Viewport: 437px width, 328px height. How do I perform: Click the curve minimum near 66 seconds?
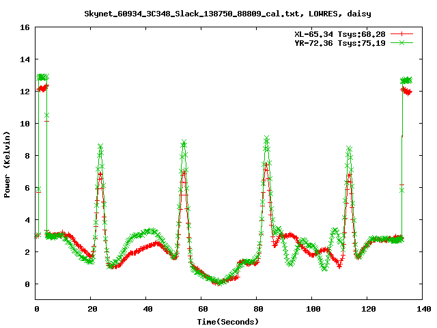[x=220, y=283]
